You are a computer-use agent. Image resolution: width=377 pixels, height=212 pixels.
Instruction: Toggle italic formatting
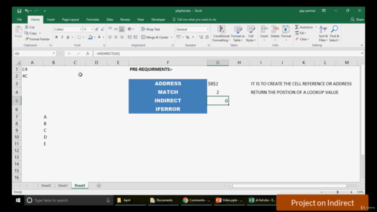(x=62, y=37)
